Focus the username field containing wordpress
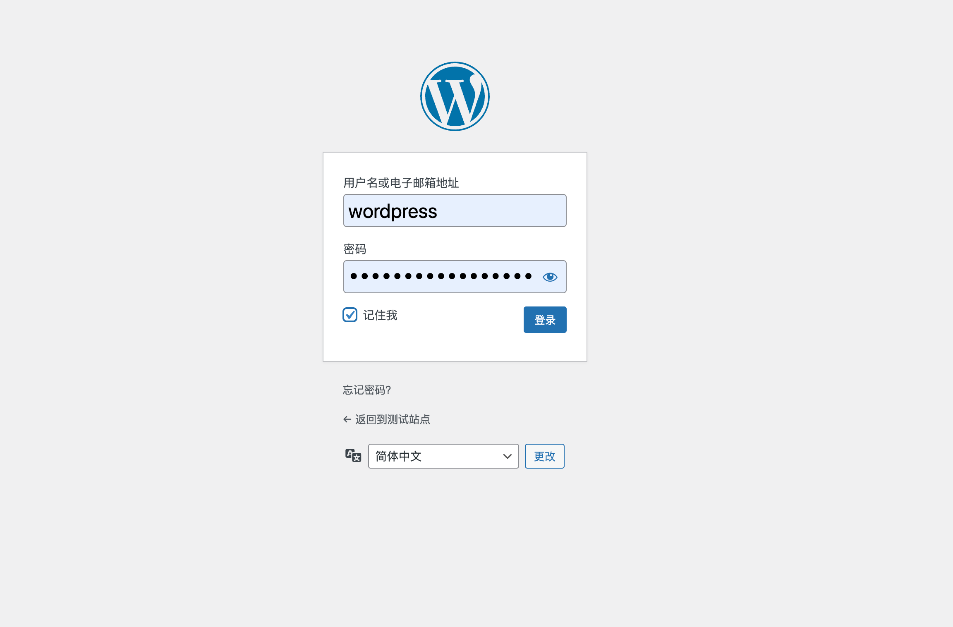953x627 pixels. [x=455, y=211]
